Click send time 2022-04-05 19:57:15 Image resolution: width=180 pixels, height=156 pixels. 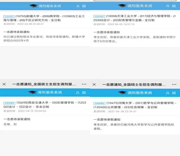(x=121, y=24)
